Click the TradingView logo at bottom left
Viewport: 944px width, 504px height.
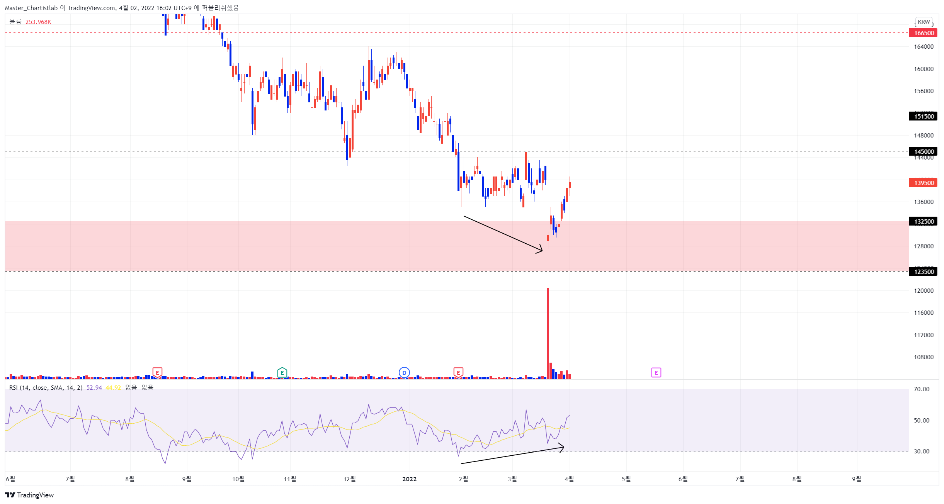[x=29, y=495]
